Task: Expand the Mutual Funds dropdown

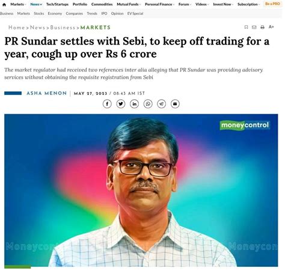Action: click(x=129, y=4)
